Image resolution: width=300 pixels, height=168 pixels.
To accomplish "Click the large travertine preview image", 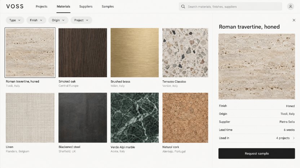I will click(257, 66).
